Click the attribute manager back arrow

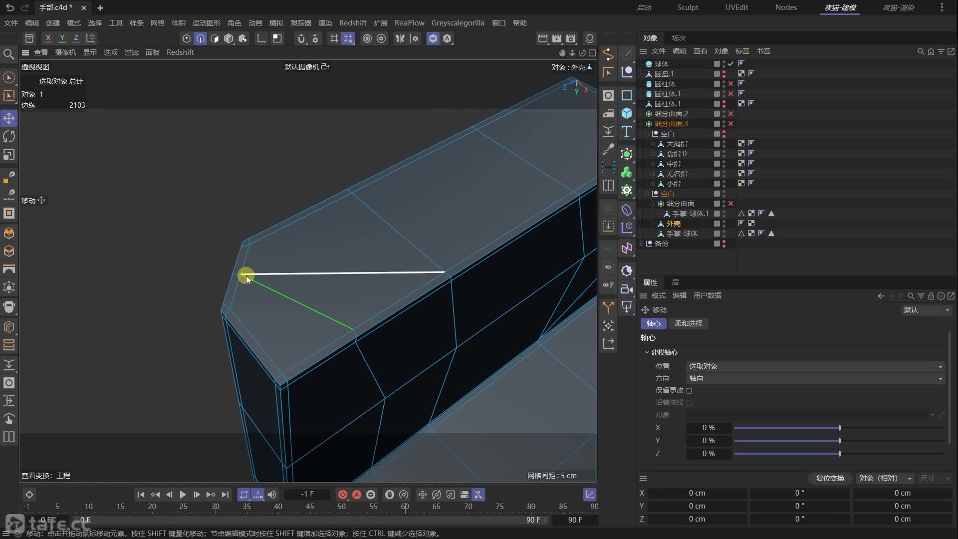[x=881, y=296]
